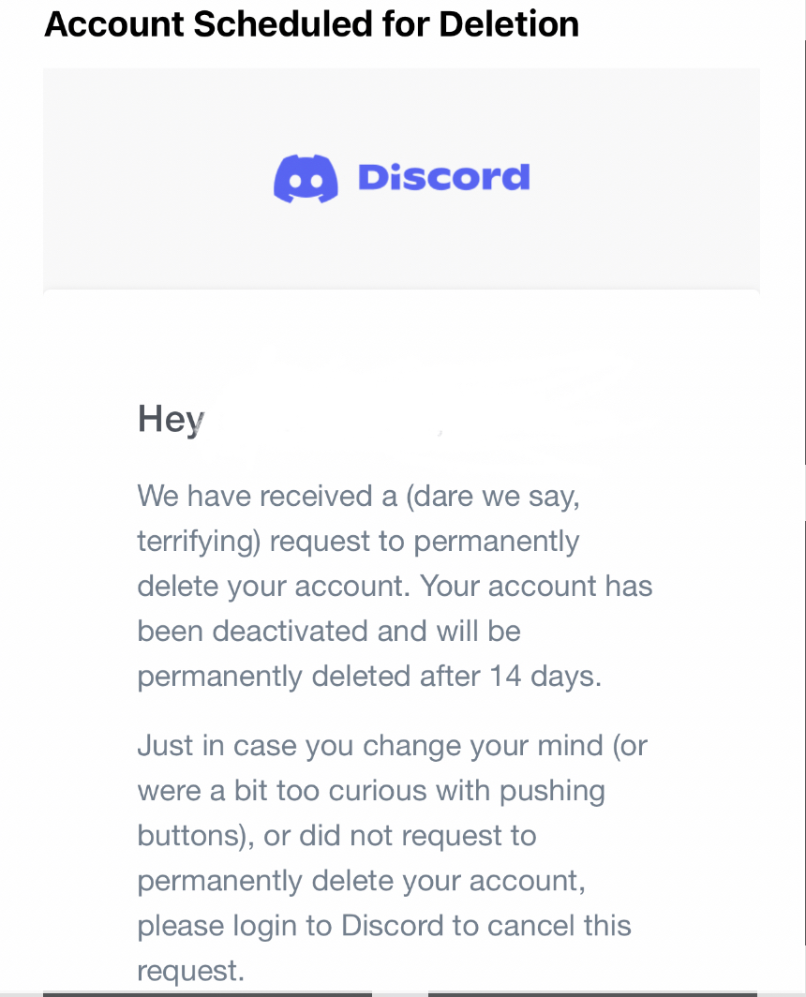
Task: Click the dark bar at bottom left
Action: pos(207,993)
